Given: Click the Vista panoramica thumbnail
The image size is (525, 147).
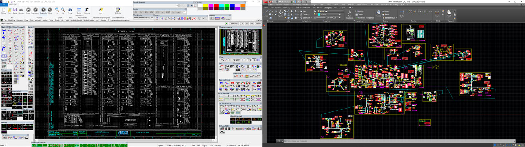Looking at the screenshot, I should [240, 42].
